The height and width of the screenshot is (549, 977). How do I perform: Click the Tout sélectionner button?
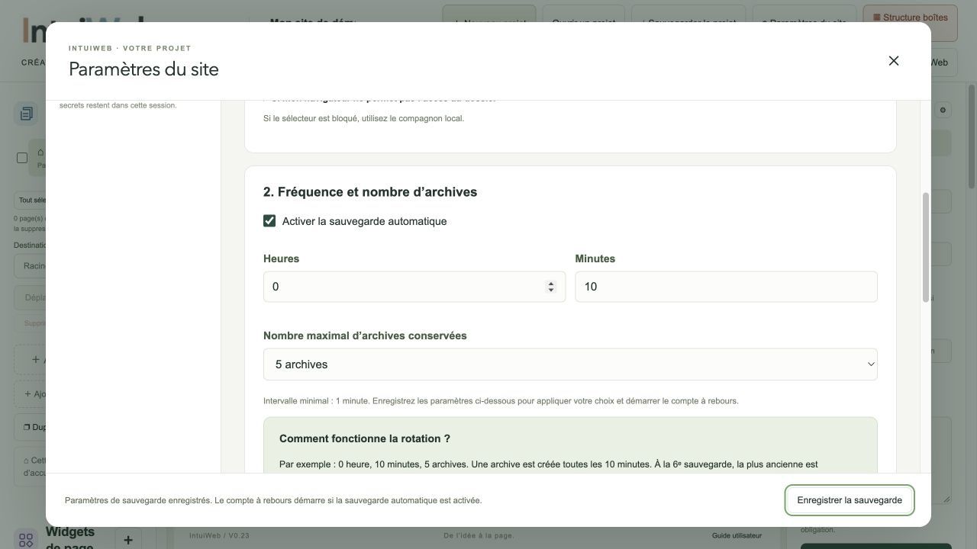click(x=30, y=201)
